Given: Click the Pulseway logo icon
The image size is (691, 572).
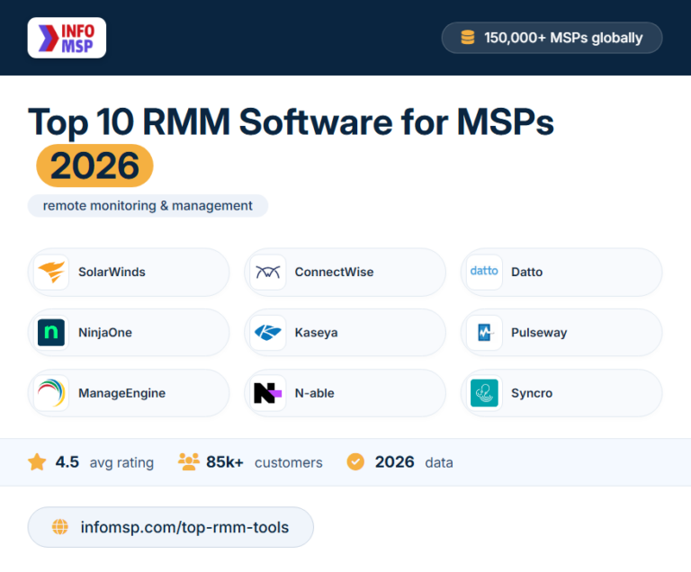Looking at the screenshot, I should point(484,332).
